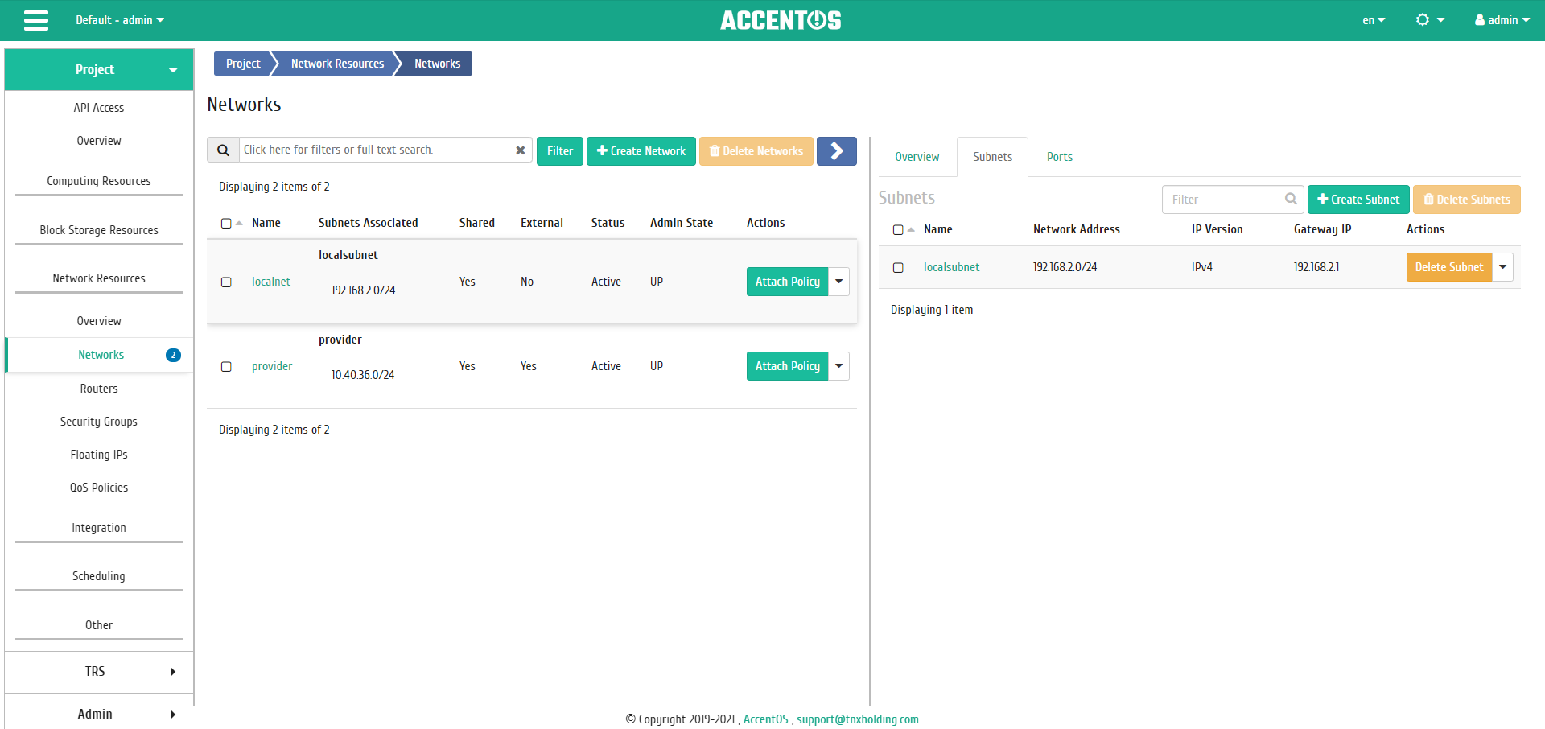Click 10.40.36.0/24 subnet text
This screenshot has width=1545, height=729.
point(363,375)
